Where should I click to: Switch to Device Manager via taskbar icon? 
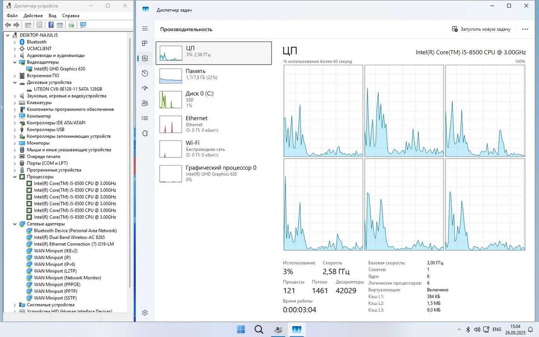(278, 329)
